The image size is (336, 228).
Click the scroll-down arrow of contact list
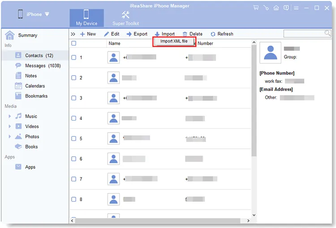(x=254, y=215)
